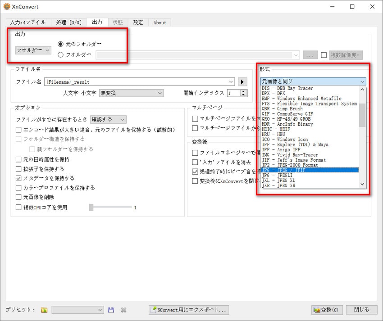Screen dimensions: 383x321
Task: Click the delete preset X icon
Action: coord(123,310)
